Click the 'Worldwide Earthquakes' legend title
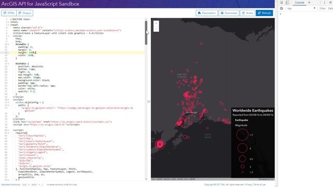The image size is (333, 187). point(253,110)
